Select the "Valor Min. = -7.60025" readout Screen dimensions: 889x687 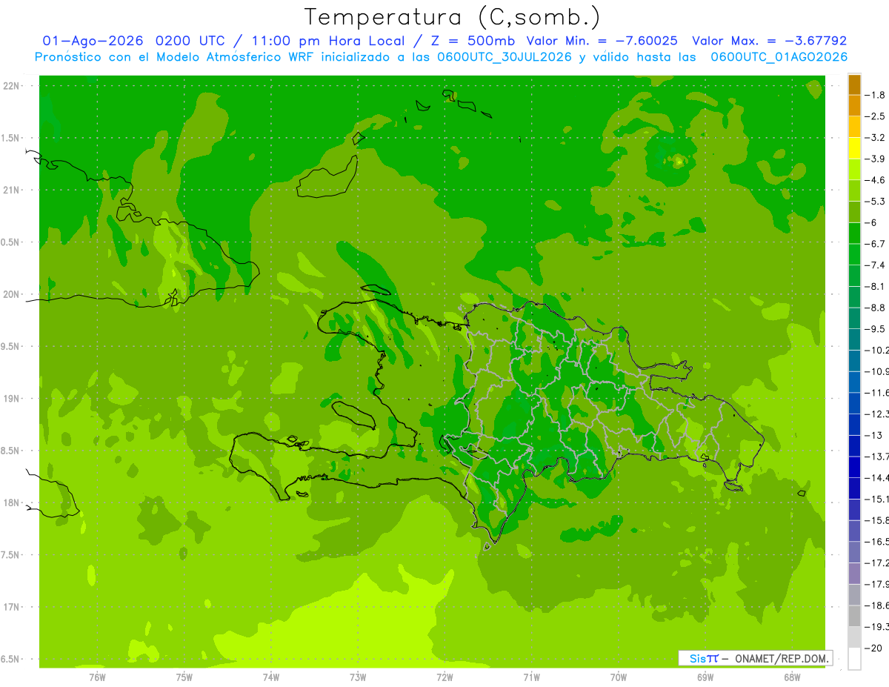tap(602, 41)
